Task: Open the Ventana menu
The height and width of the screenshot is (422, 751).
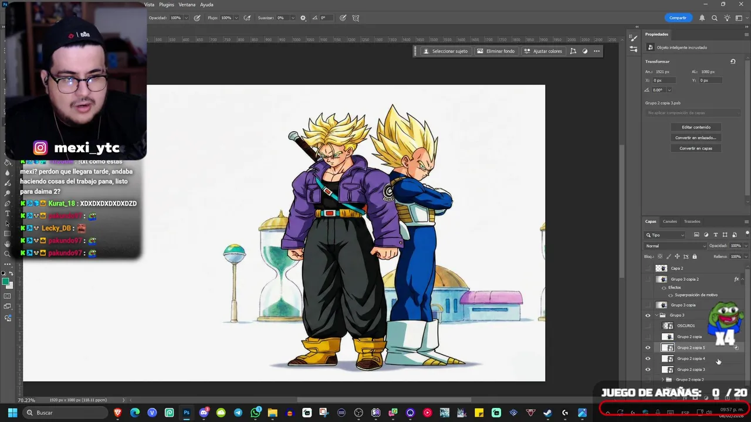Action: [187, 5]
